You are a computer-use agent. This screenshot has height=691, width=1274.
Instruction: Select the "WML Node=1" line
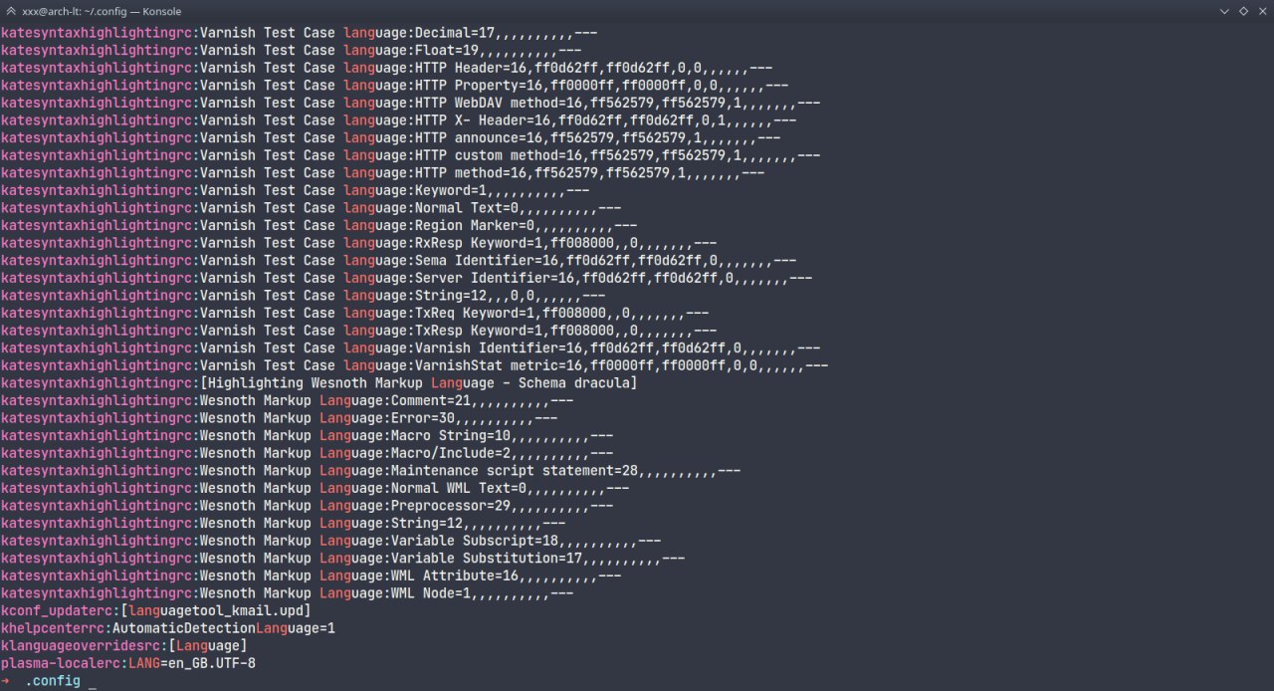tap(287, 593)
